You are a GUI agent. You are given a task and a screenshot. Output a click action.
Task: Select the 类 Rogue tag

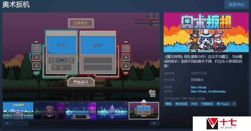click(223, 104)
